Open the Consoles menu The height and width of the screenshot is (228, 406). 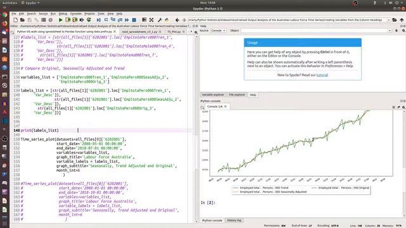pos(76,14)
